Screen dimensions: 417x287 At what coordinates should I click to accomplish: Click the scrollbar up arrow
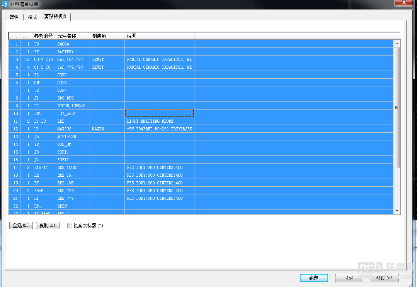click(x=397, y=44)
